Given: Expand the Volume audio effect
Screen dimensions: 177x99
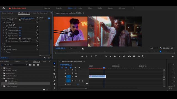Looking at the screenshot, I should coord(2,46).
